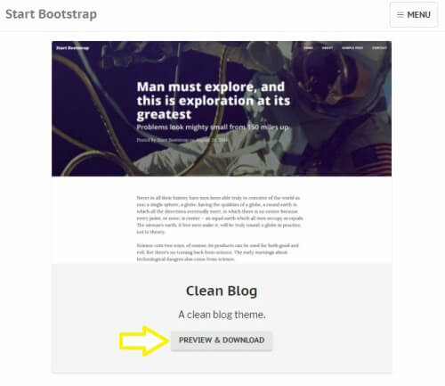Click the small Start Bootstrap brand inside the preview
Image resolution: width=445 pixels, height=386 pixels.
click(73, 48)
